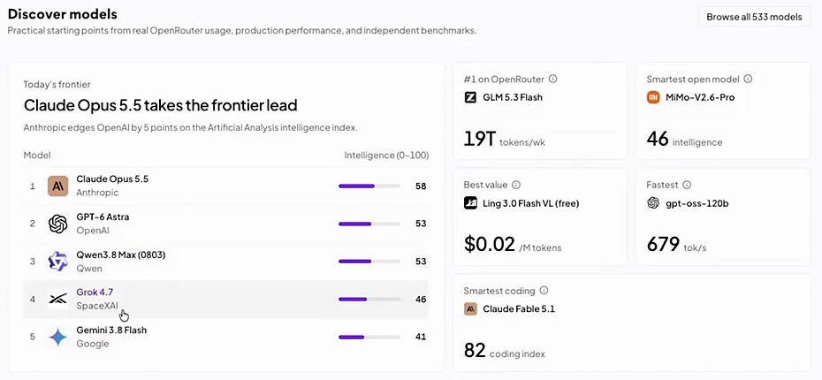Viewport: 822px width, 380px height.
Task: Click the Ling 3.0 Flash VL logo
Action: tap(470, 203)
